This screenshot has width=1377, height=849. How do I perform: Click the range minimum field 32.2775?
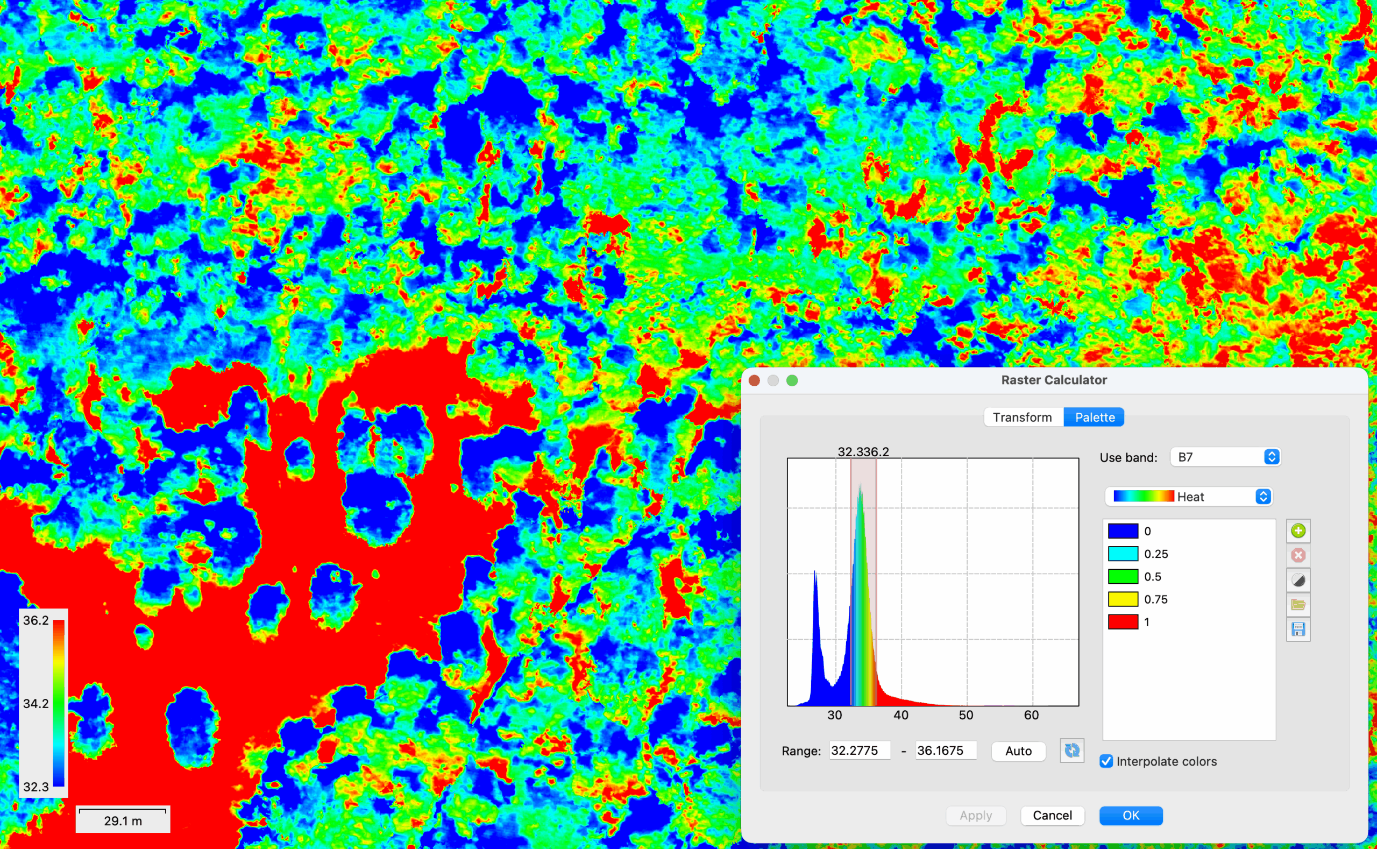860,751
